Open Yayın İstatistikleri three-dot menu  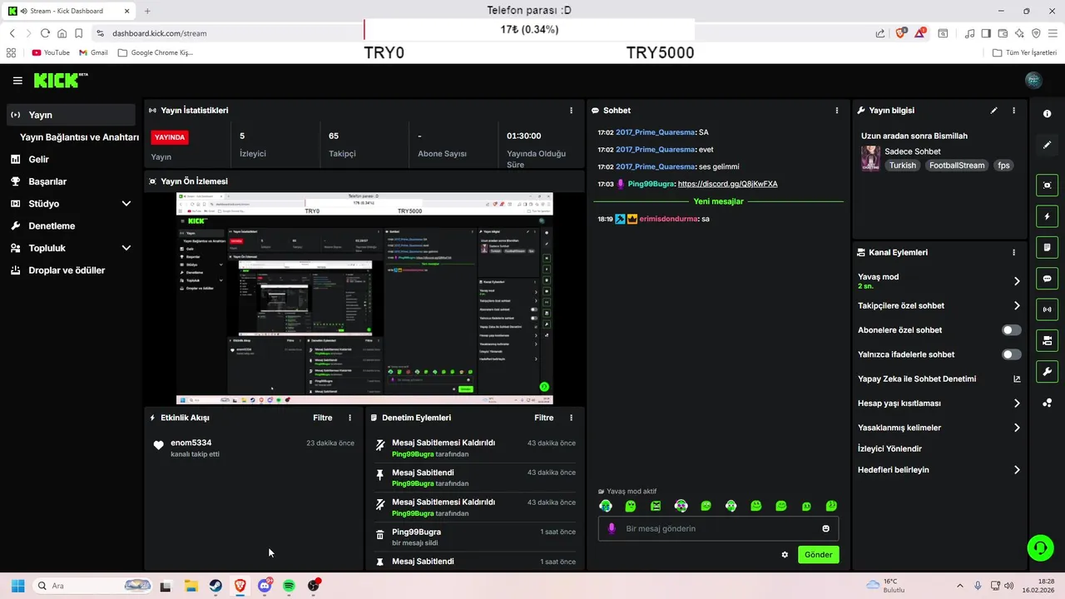[x=571, y=110]
